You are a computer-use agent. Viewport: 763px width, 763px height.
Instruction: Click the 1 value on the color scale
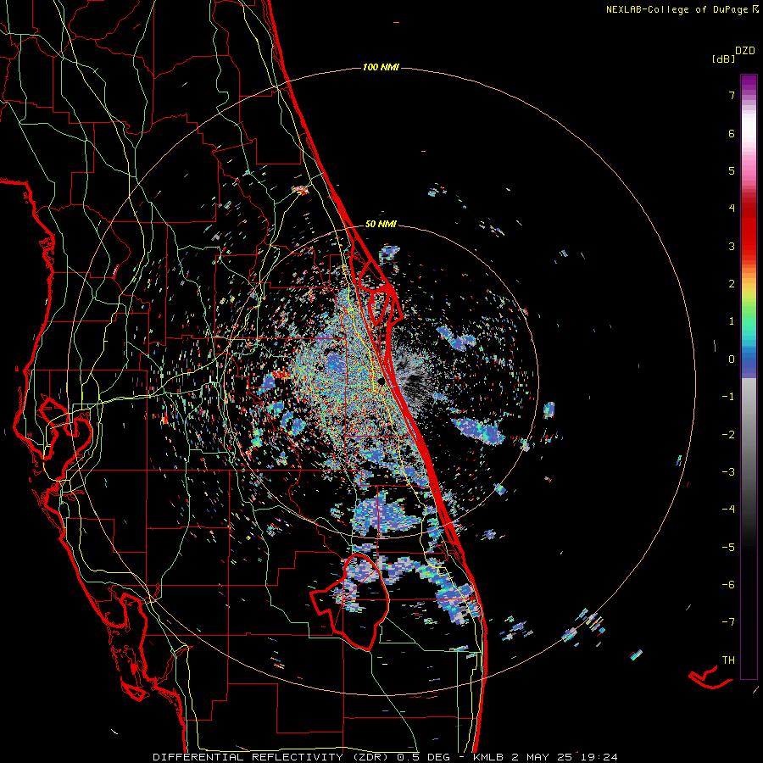click(x=732, y=321)
